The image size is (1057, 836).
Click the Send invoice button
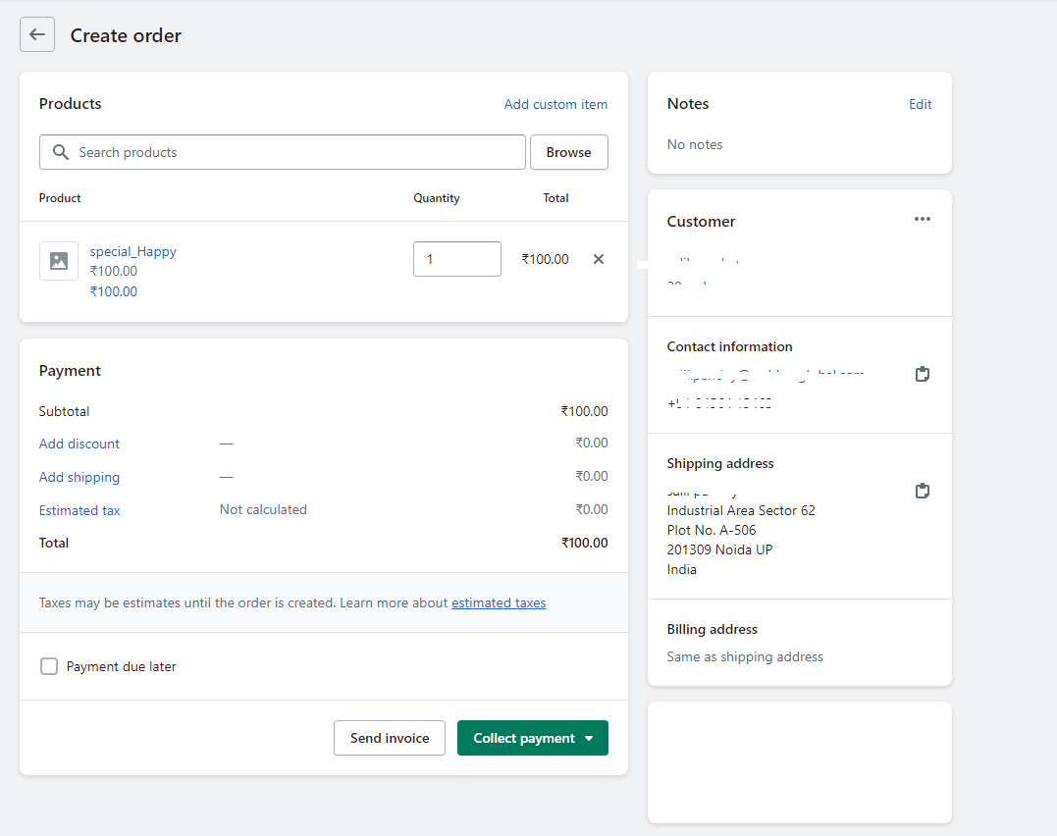tap(389, 737)
